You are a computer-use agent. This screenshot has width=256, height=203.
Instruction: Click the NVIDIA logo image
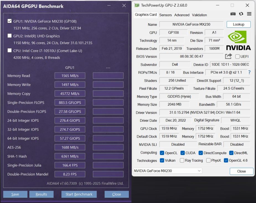(239, 40)
